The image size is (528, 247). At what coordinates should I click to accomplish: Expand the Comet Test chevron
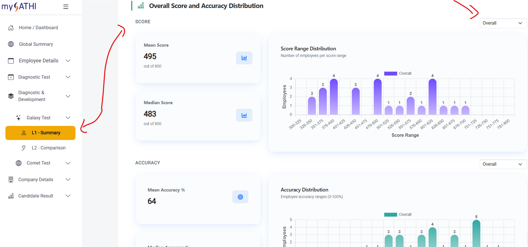coord(68,163)
